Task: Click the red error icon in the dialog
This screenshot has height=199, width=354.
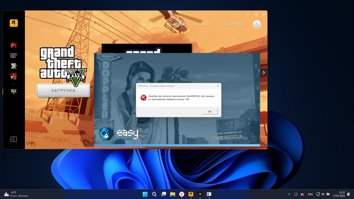Action: point(144,97)
